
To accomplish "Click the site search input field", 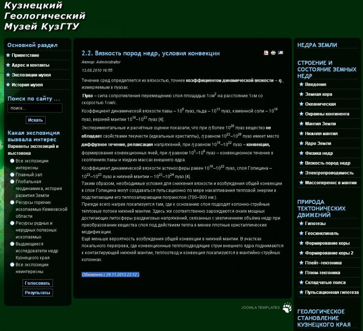I will (x=35, y=108).
